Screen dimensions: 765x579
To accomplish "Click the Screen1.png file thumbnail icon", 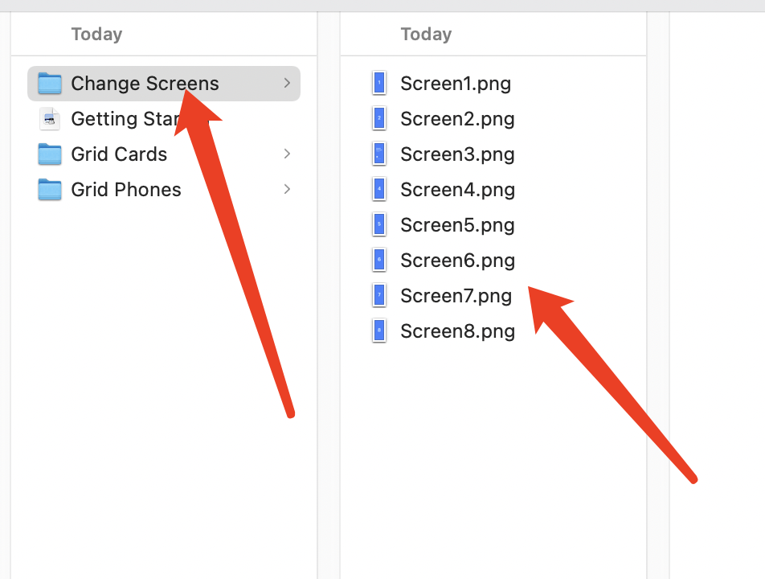I will coord(379,84).
